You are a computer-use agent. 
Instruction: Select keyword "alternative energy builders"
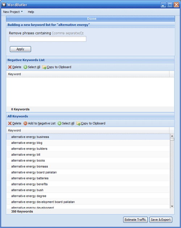(x=88, y=149)
